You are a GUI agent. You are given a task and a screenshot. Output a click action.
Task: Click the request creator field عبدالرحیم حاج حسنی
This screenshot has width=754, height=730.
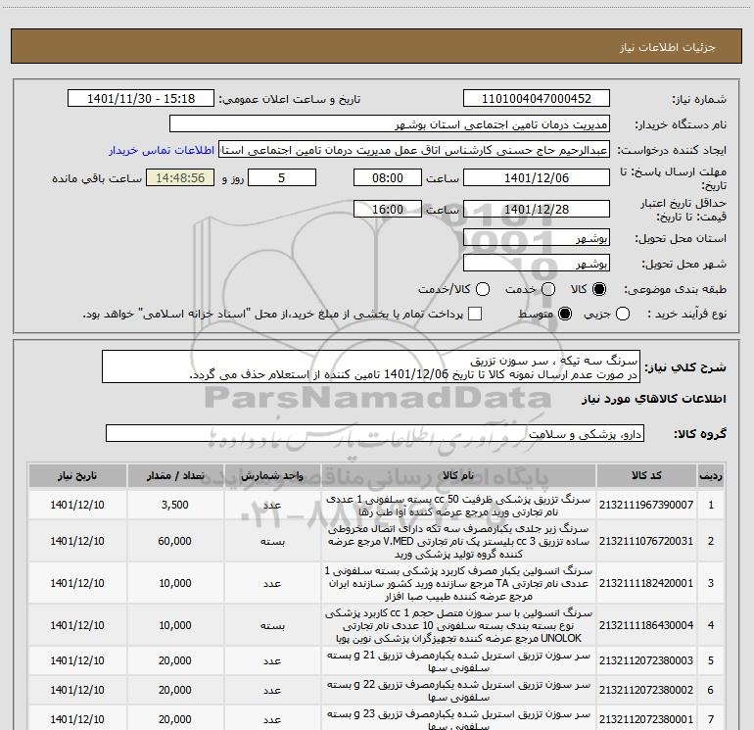[x=414, y=150]
